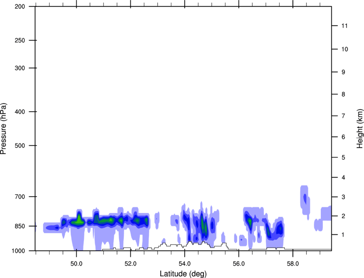The height and width of the screenshot is (278, 364).
Task: Click the 54.0 latitude tick label
Action: pos(185,264)
